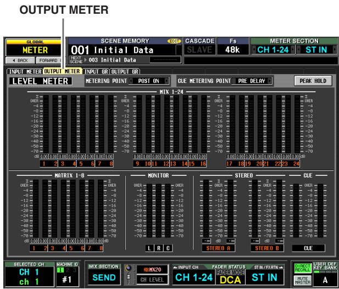Click STEREO B right -∞ level readout
Image resolution: width=339 pixels, height=289 pixels.
click(x=280, y=241)
